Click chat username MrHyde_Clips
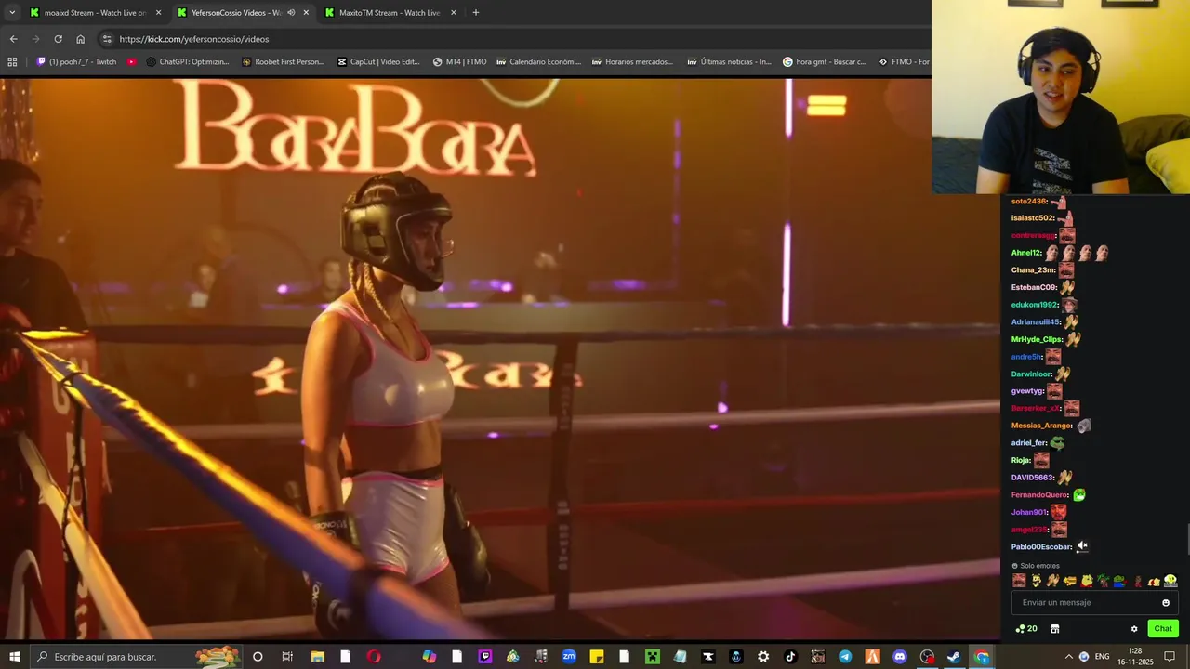This screenshot has height=669, width=1190. click(x=1037, y=339)
